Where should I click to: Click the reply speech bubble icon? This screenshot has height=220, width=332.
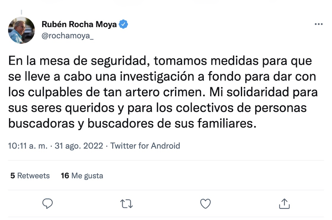[47, 204]
